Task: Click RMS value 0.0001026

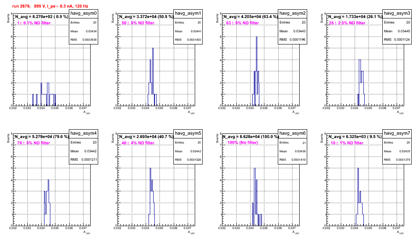Action: (x=194, y=159)
